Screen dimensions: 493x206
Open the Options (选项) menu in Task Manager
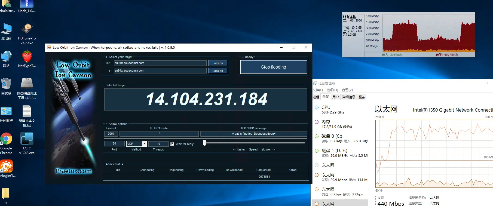tap(332, 90)
